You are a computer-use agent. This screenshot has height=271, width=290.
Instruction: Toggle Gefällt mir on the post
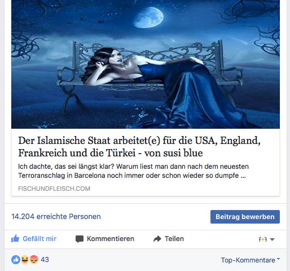click(x=34, y=239)
